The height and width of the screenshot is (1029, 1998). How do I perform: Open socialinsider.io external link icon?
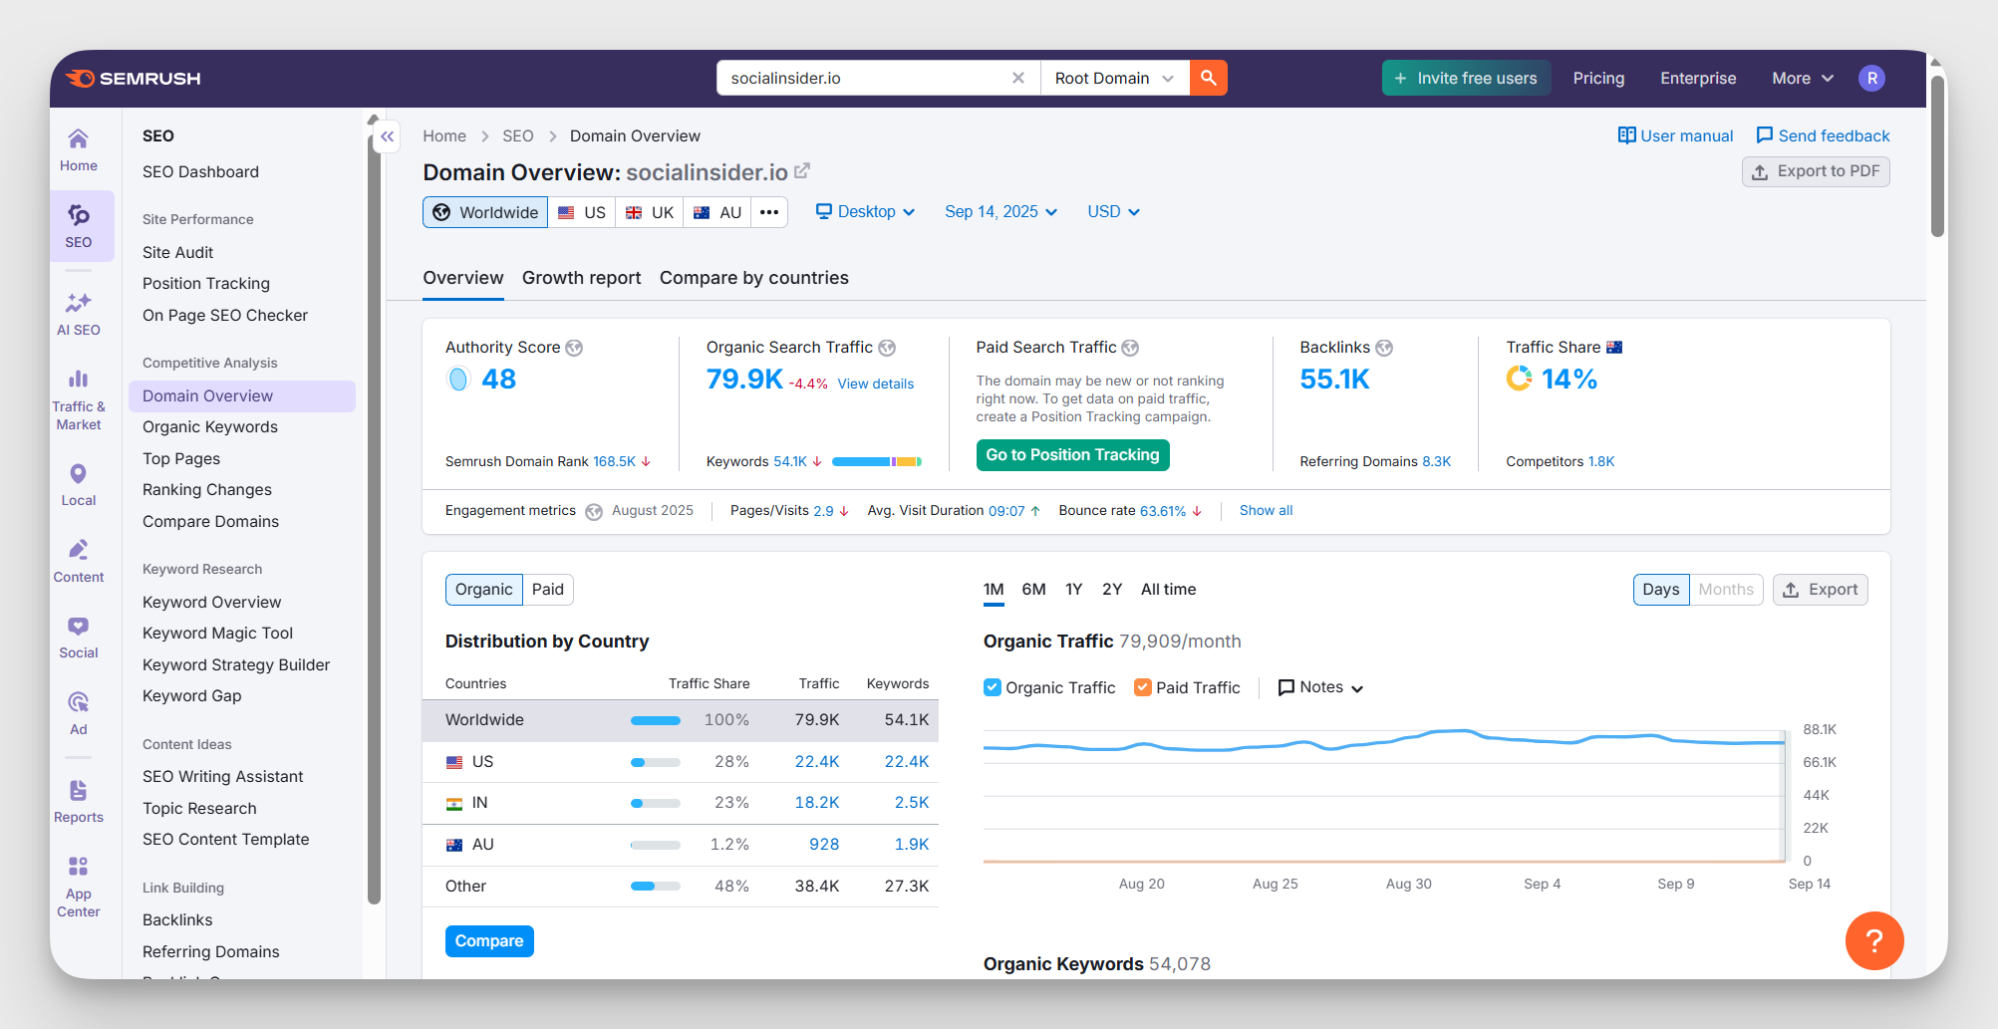click(x=802, y=171)
